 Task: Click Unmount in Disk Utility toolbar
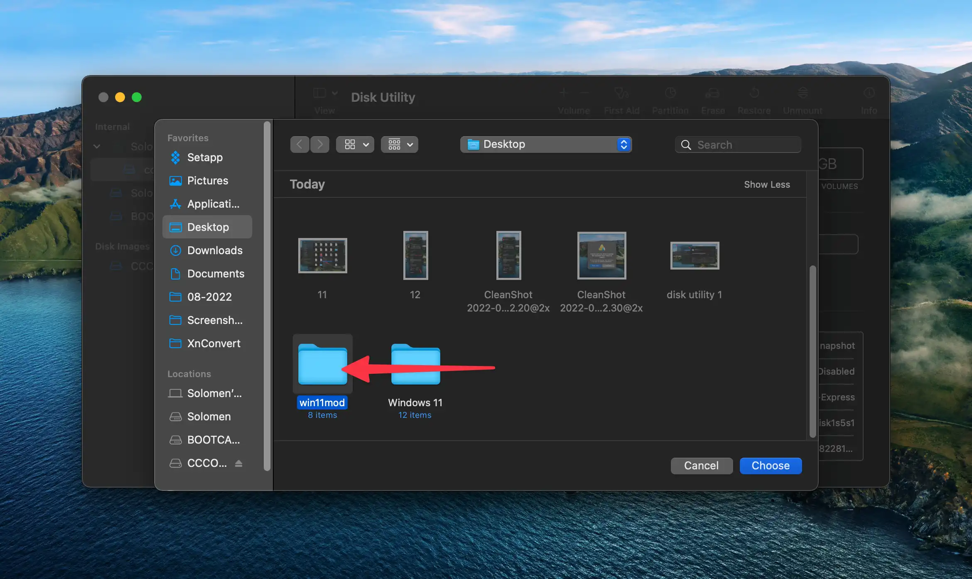pyautogui.click(x=803, y=100)
